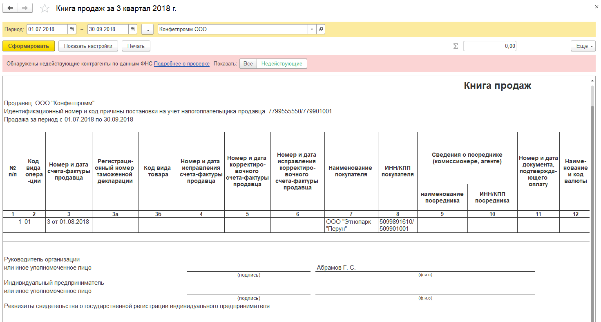601x322 pixels.
Task: Show all contractors with the Все toggle
Action: [248, 64]
